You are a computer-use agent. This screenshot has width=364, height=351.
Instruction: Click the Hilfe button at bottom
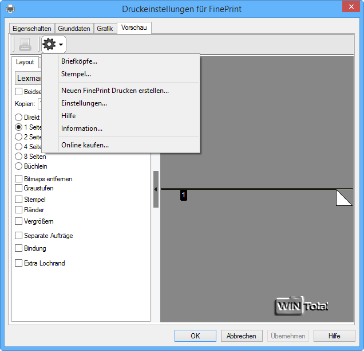[x=334, y=336]
